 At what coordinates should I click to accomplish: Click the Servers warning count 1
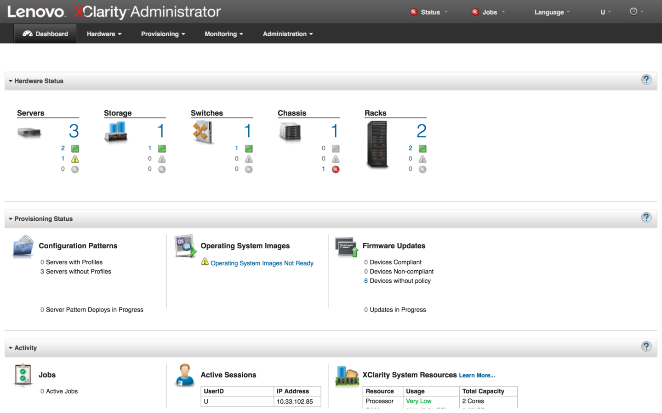pos(63,159)
